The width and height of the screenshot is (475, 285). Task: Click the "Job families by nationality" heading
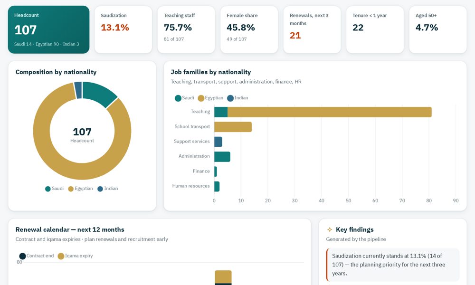click(x=211, y=72)
